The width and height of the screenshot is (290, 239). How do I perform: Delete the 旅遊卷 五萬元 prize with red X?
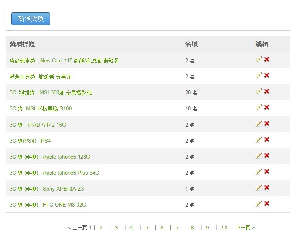click(267, 75)
